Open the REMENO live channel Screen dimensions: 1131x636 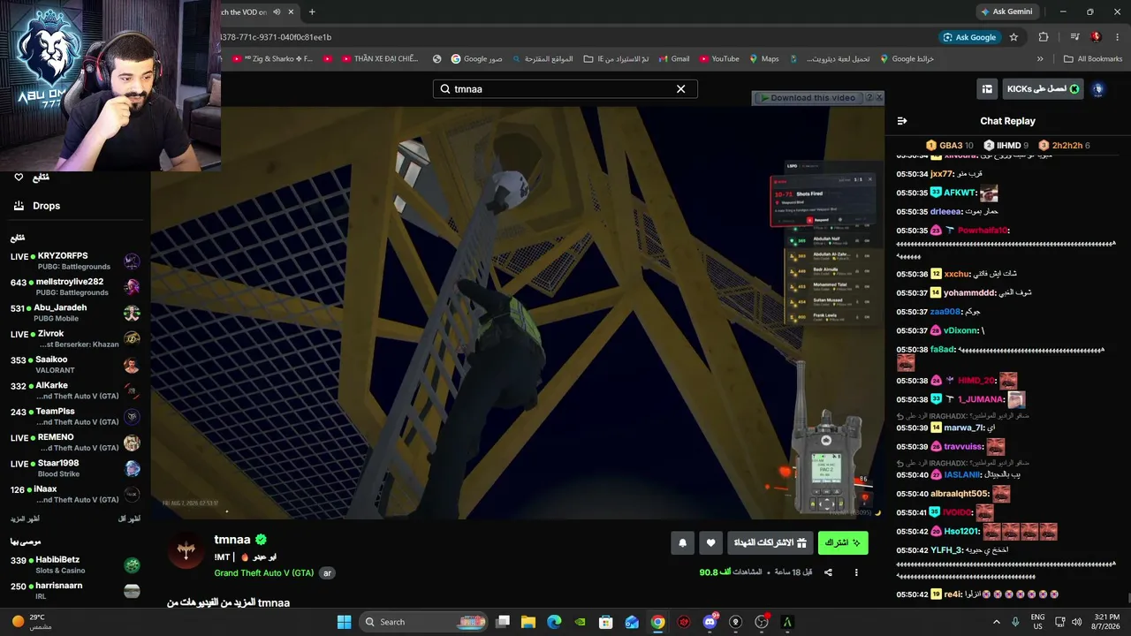[x=75, y=443]
